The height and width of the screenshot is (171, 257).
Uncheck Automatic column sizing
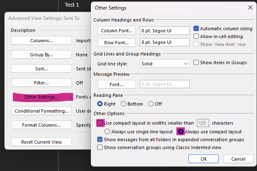coord(196,29)
